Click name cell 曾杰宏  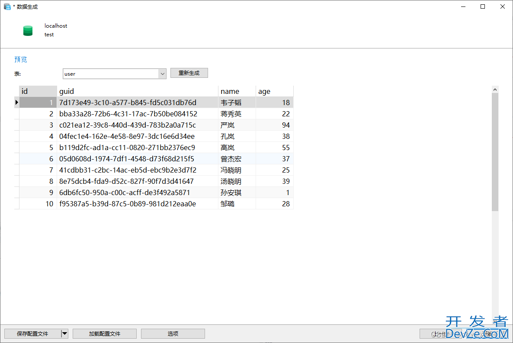pyautogui.click(x=237, y=159)
